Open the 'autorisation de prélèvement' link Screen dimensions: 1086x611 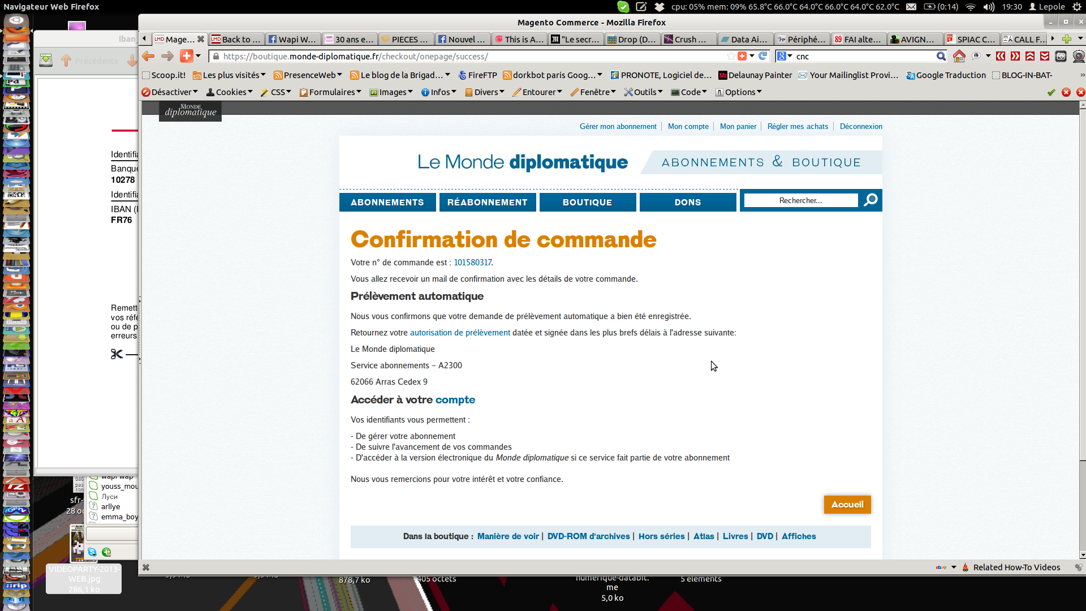(x=460, y=333)
